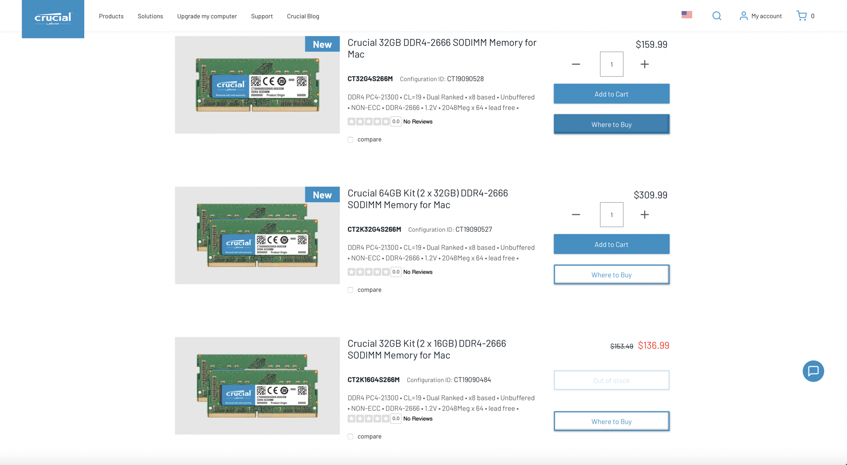The image size is (847, 465).
Task: Check compare for CT32G4S266M
Action: [x=350, y=140]
